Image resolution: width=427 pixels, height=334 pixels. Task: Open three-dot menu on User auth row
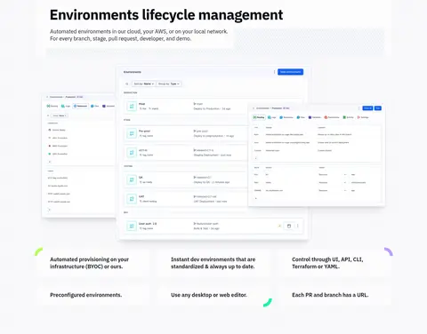[298, 226]
